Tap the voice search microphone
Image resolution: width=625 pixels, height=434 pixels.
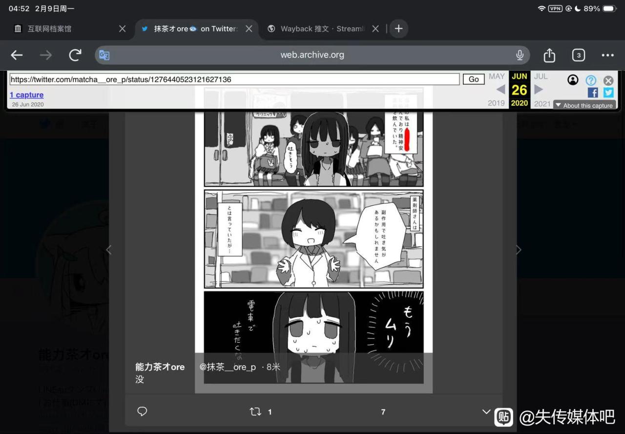click(520, 55)
